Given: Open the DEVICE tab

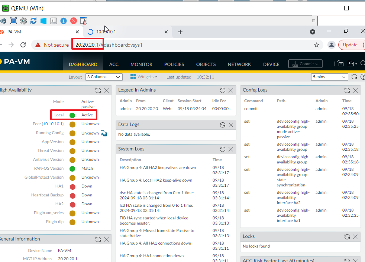Looking at the screenshot, I should click(x=271, y=64).
